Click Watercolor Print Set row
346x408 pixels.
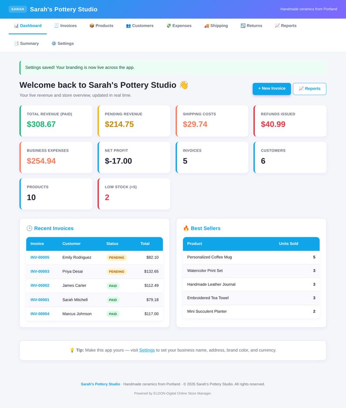251,270
